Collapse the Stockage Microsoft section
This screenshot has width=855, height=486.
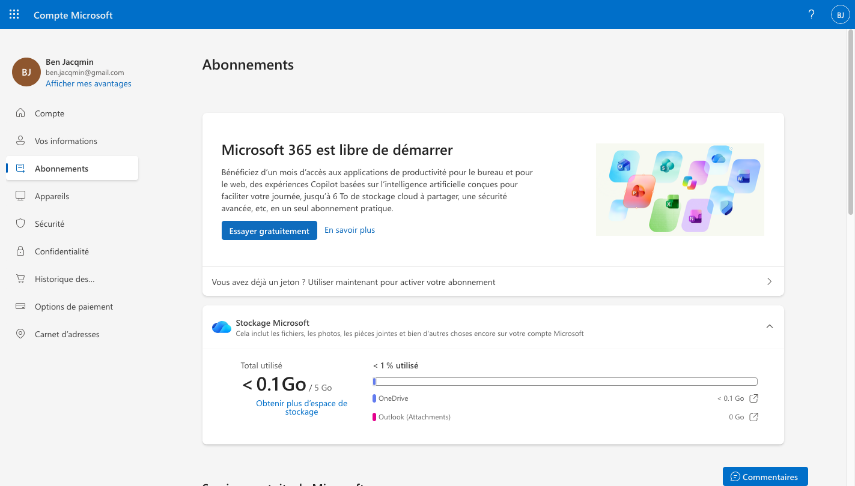click(770, 326)
